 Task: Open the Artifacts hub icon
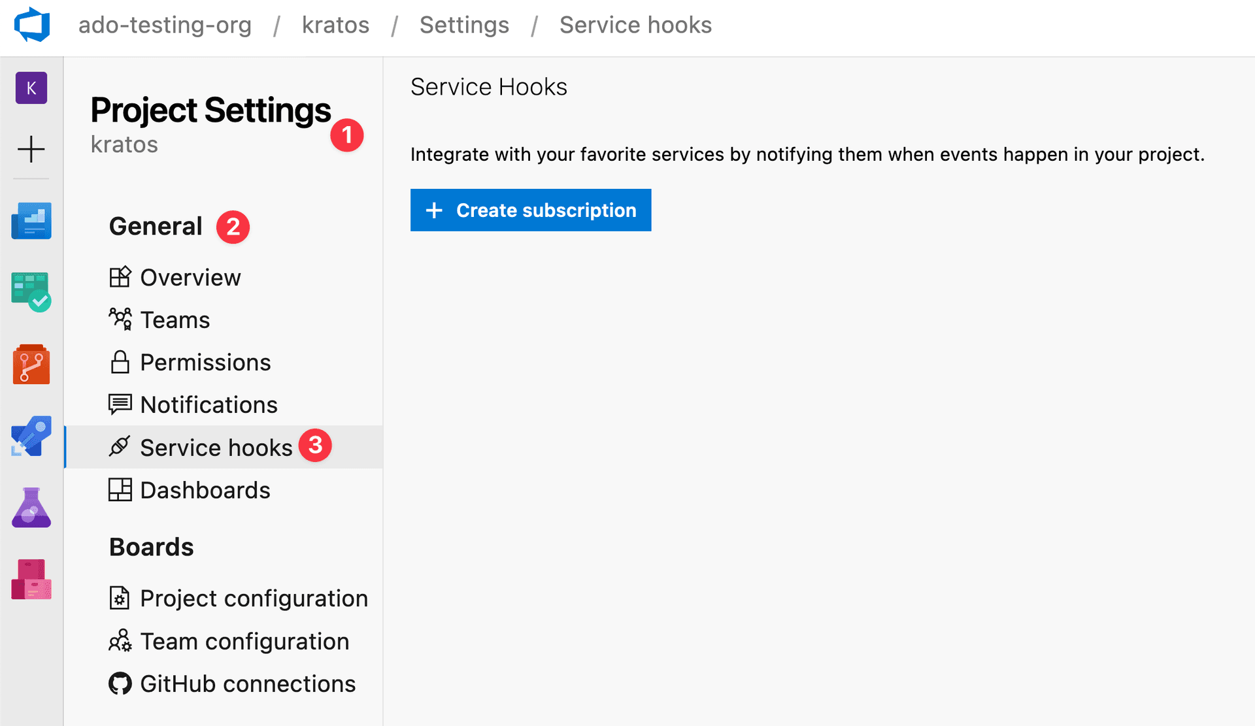click(31, 579)
